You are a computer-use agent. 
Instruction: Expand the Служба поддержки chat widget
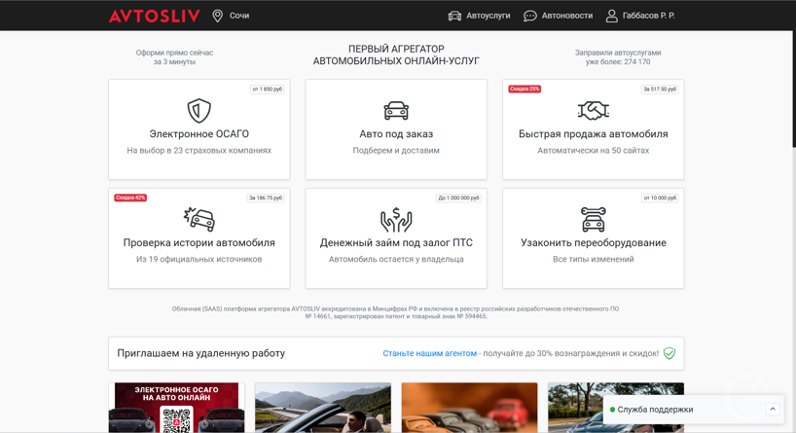(773, 409)
